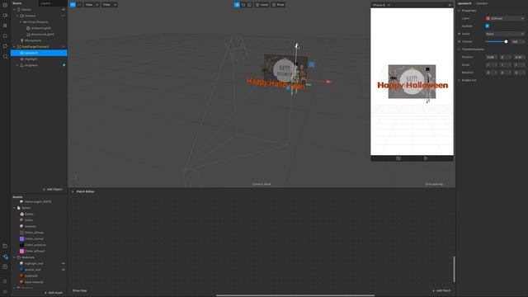Collapse the Properties section
The height and width of the screenshot is (297, 528).
(459, 11)
